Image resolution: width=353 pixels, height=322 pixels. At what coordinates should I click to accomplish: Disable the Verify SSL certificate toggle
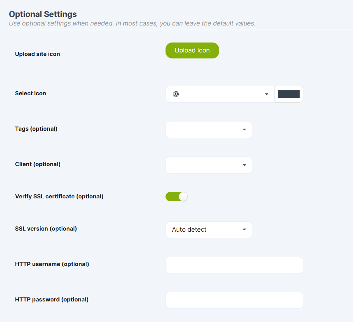point(176,196)
